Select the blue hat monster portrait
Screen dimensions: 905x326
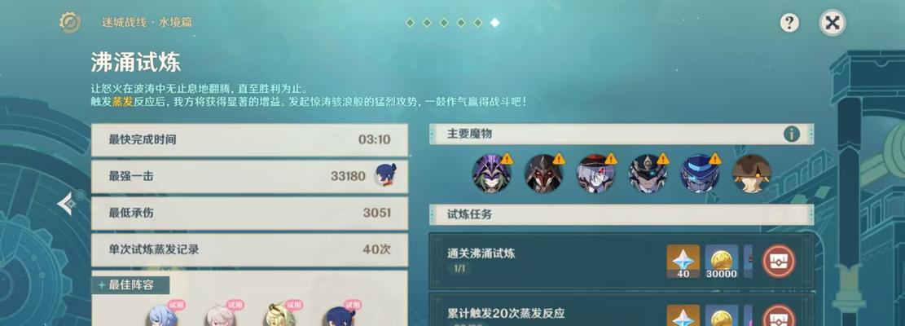click(x=700, y=173)
